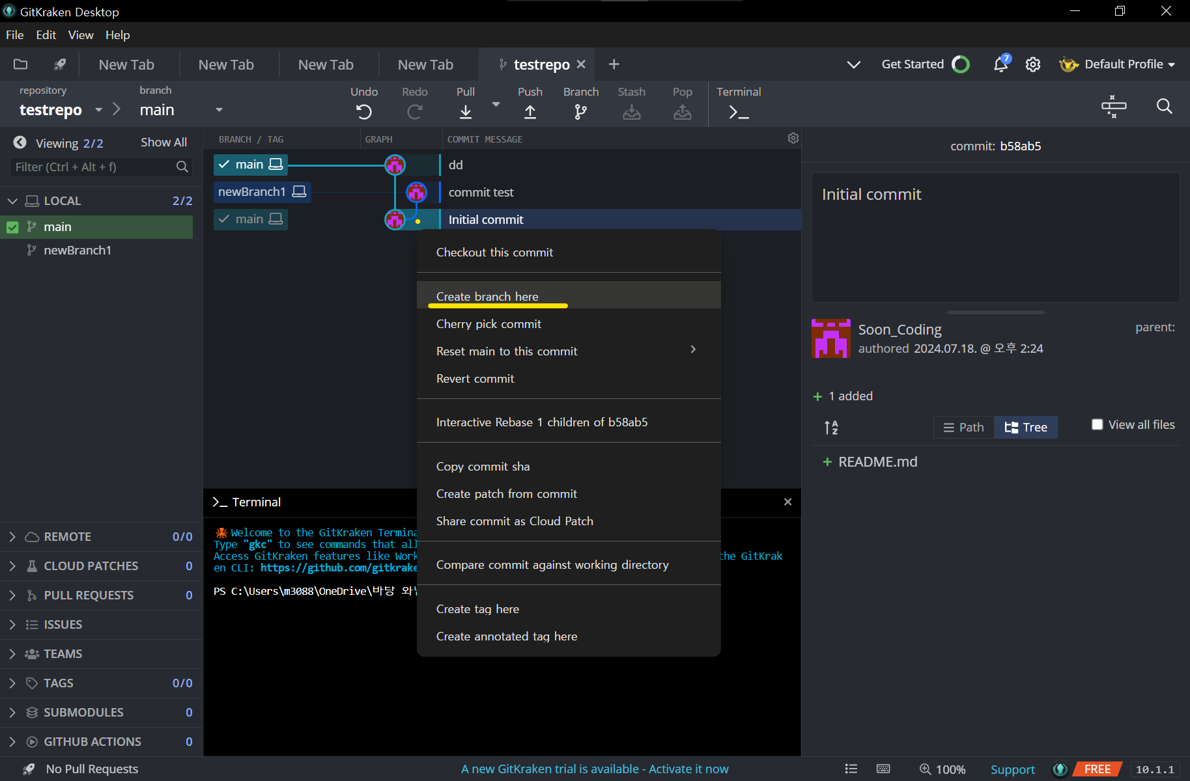Open the File menu
The width and height of the screenshot is (1190, 781).
click(15, 35)
